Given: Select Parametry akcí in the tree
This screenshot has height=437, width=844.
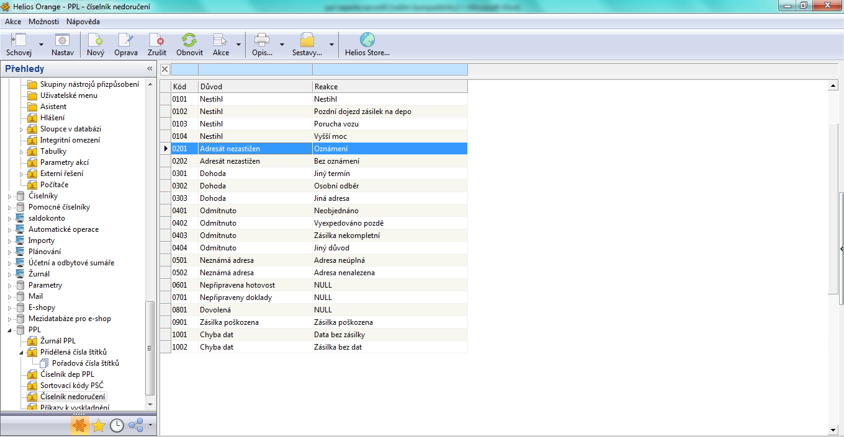Looking at the screenshot, I should point(65,162).
